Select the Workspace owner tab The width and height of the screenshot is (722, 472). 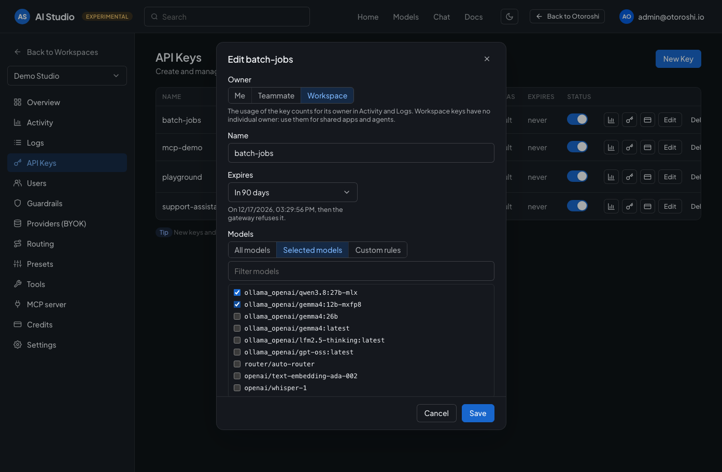pyautogui.click(x=327, y=95)
